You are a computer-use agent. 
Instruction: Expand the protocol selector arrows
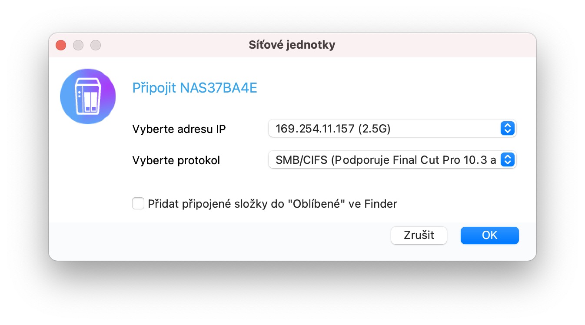click(x=508, y=160)
